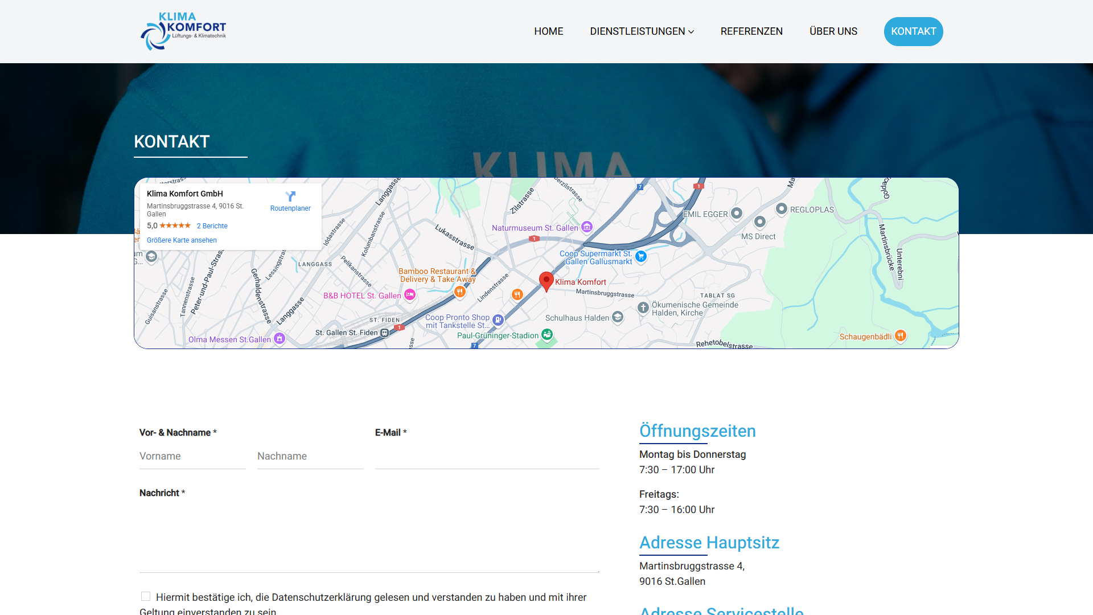Click into the E-Mail field
Viewport: 1093px width, 615px height.
[x=487, y=456]
